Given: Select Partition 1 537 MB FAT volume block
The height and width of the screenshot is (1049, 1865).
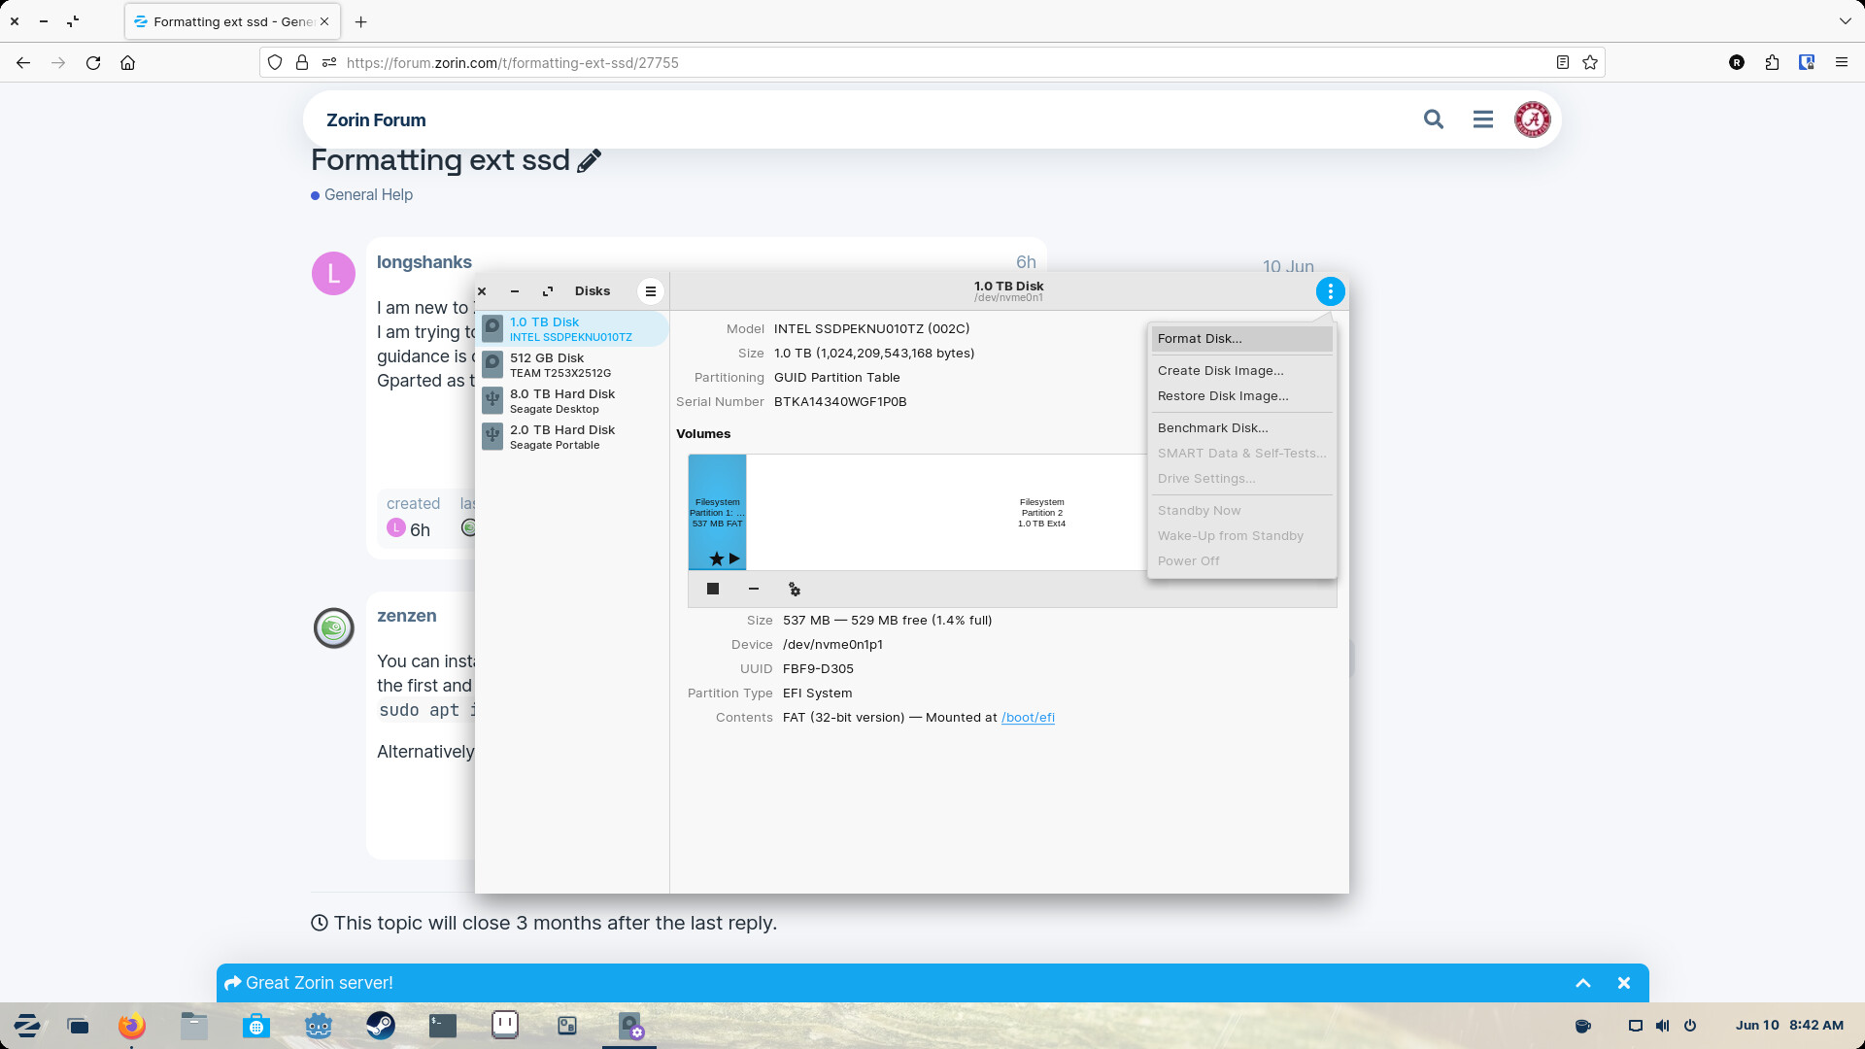Looking at the screenshot, I should pyautogui.click(x=718, y=512).
